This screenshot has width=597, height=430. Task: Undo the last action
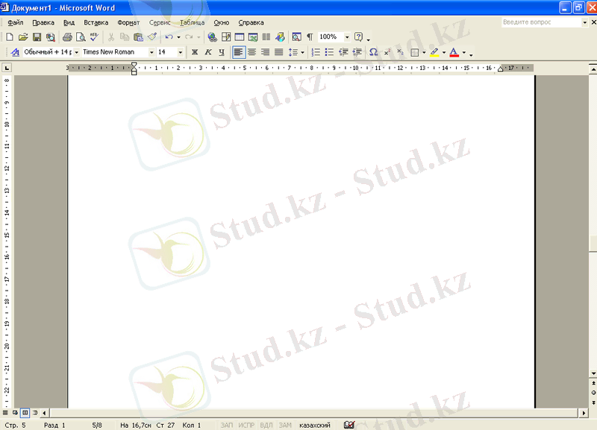[x=169, y=37]
